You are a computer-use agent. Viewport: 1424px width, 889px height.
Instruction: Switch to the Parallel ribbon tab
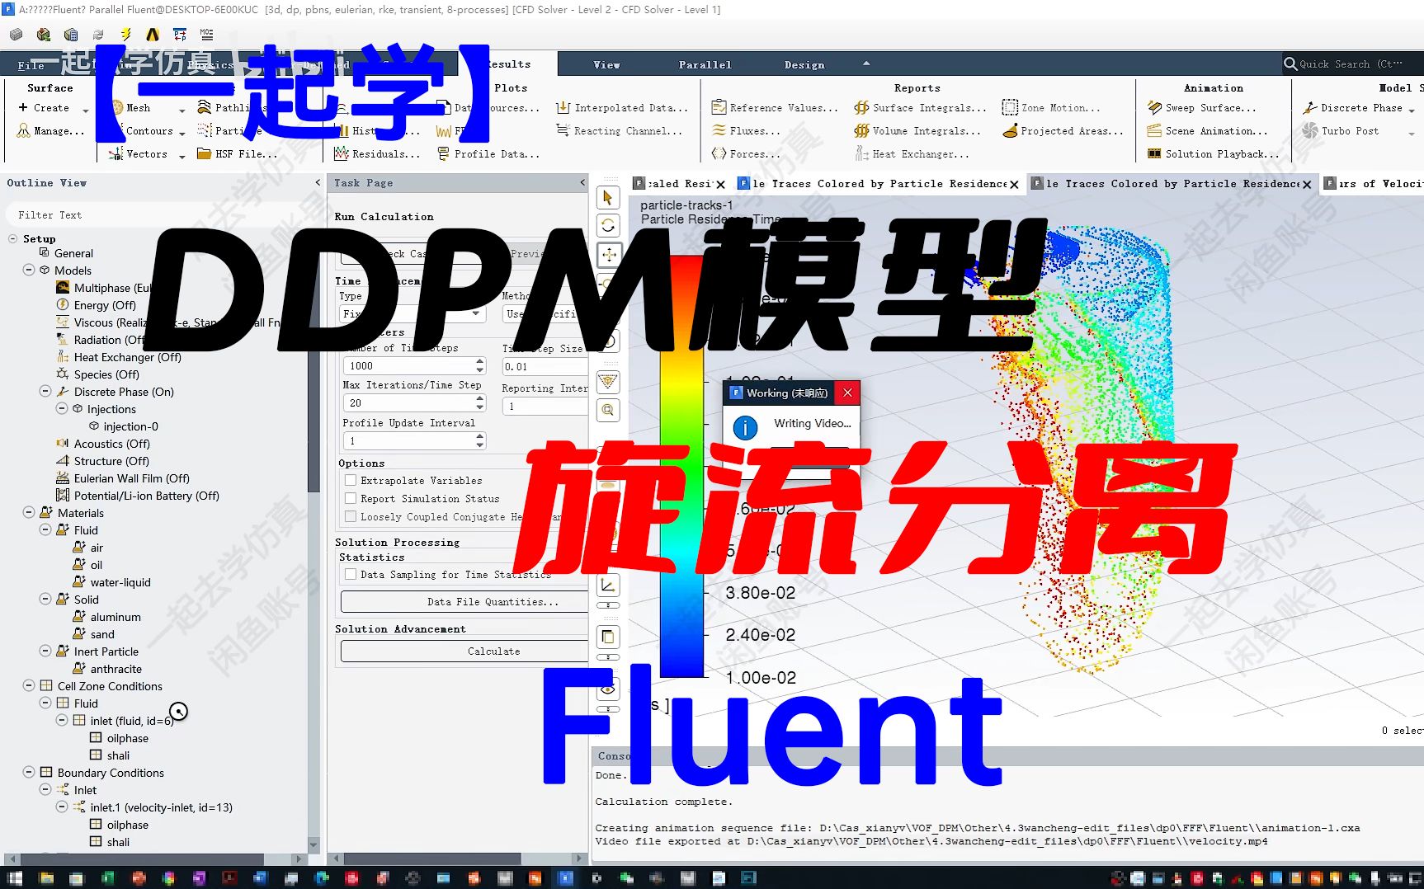(x=705, y=64)
